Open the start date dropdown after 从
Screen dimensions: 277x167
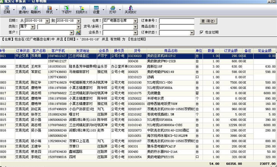47,21
